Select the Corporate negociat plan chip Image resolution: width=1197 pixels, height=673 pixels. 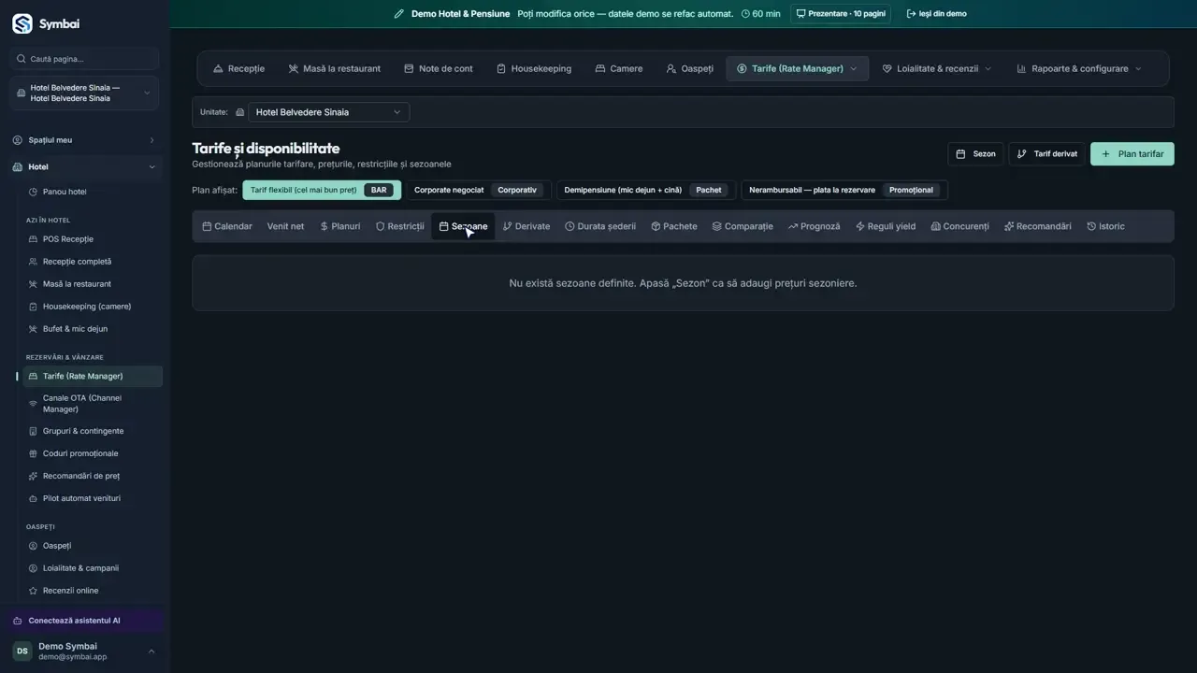point(479,190)
